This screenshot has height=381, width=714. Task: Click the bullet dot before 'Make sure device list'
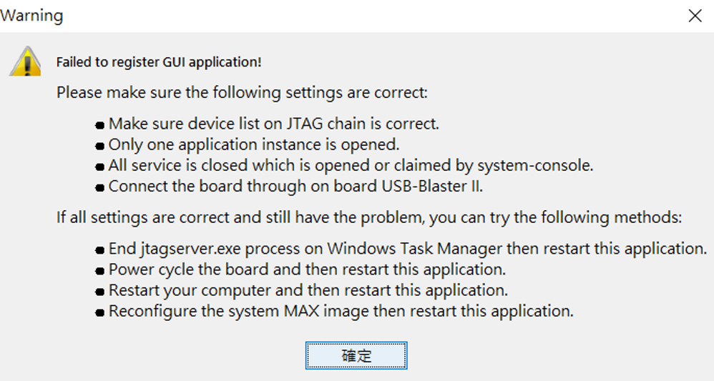101,125
